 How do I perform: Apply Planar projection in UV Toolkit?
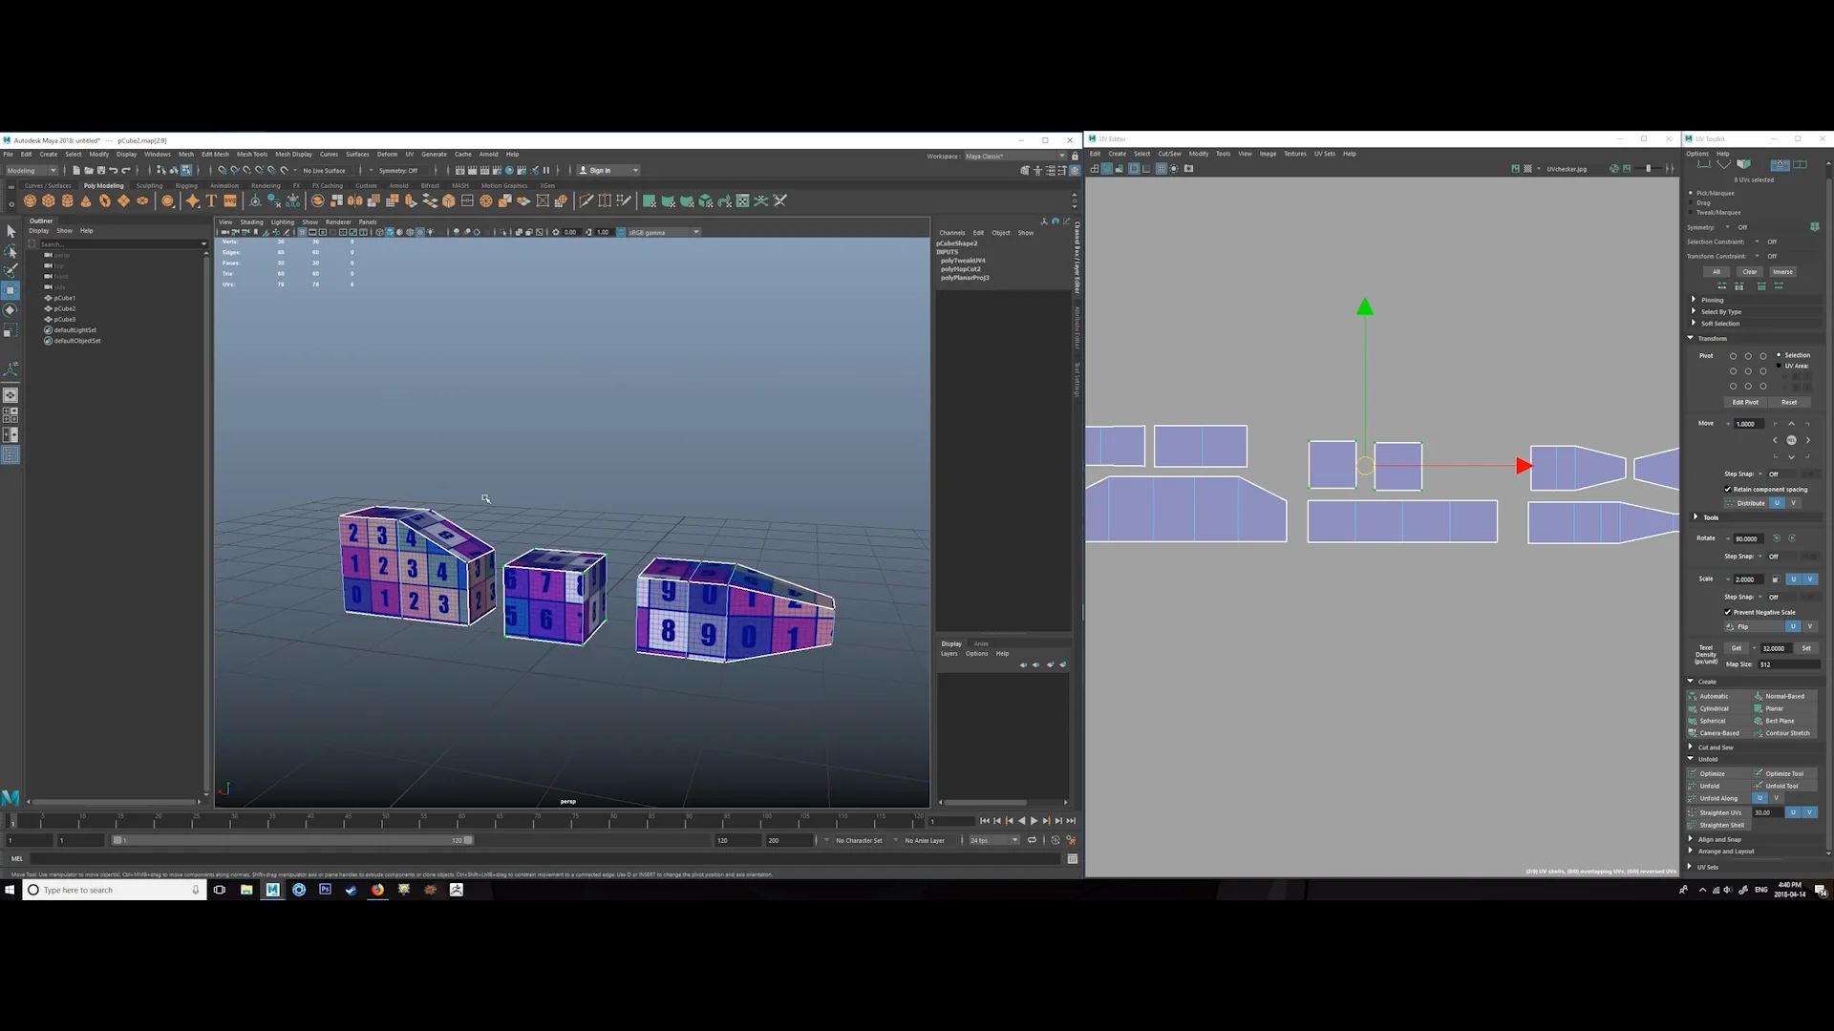[x=1786, y=708]
